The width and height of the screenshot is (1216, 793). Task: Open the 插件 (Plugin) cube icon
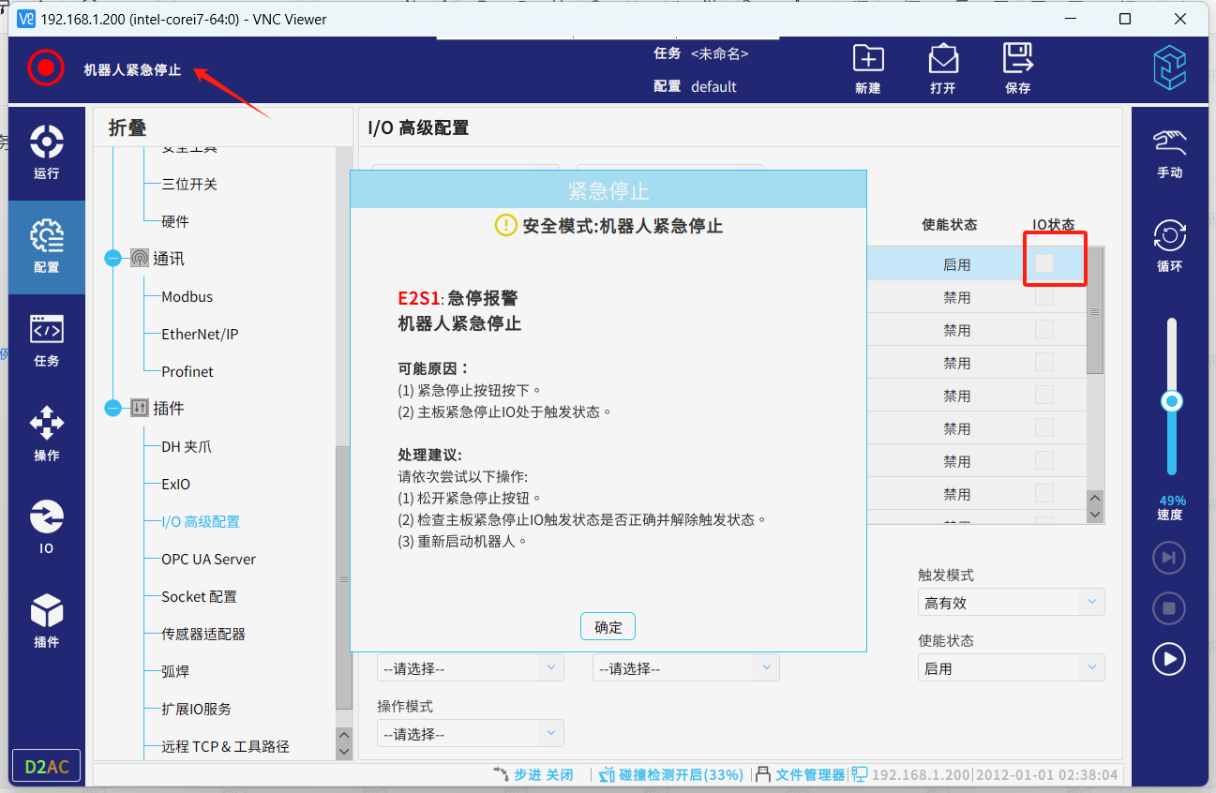click(x=46, y=620)
